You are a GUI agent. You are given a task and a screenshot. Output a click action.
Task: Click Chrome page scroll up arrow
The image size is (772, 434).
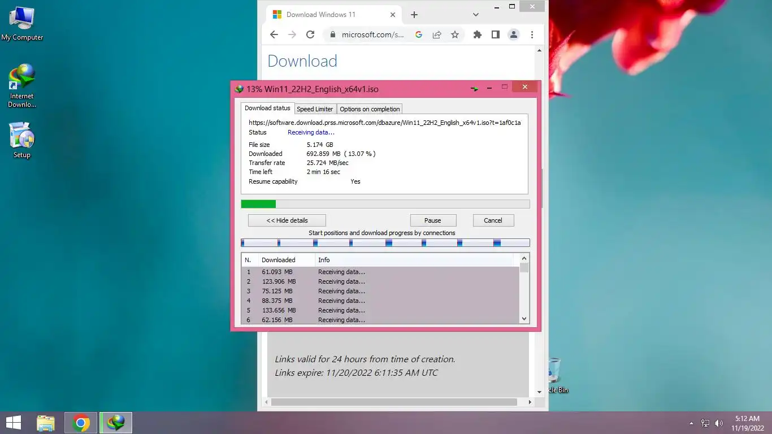pos(539,51)
